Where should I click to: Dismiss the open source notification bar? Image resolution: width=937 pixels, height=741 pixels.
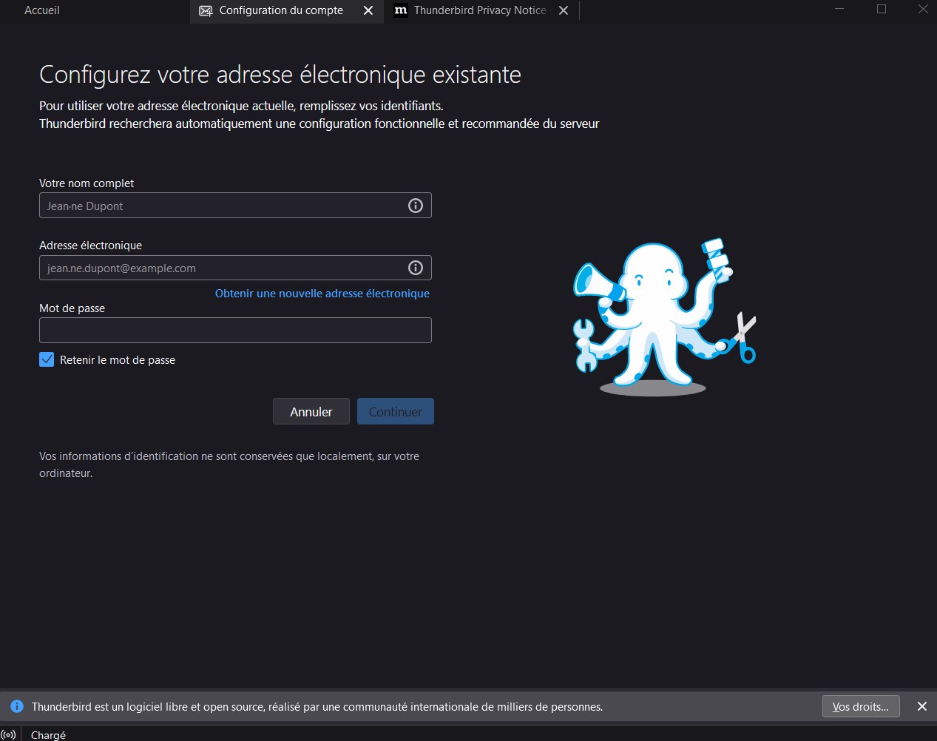coord(921,706)
